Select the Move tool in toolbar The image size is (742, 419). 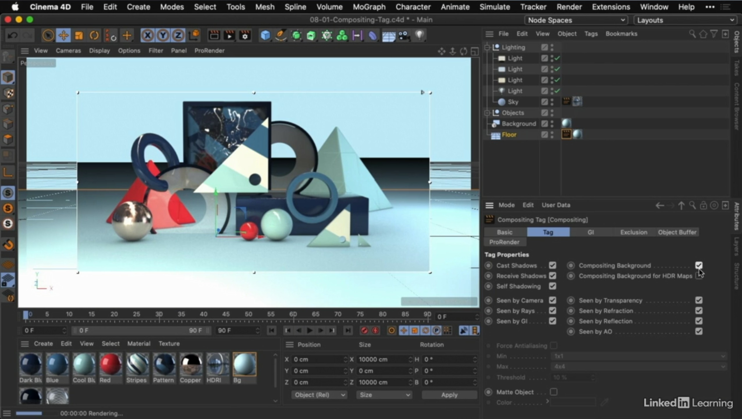tap(63, 35)
